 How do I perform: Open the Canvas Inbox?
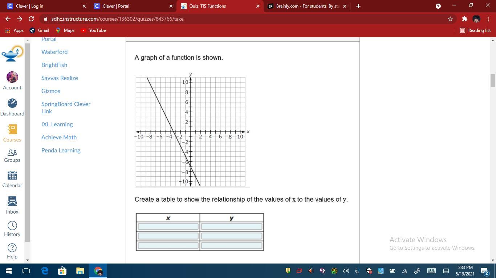tap(12, 205)
